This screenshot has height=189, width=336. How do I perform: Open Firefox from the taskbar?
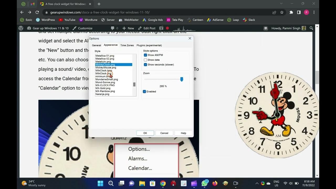click(x=215, y=183)
